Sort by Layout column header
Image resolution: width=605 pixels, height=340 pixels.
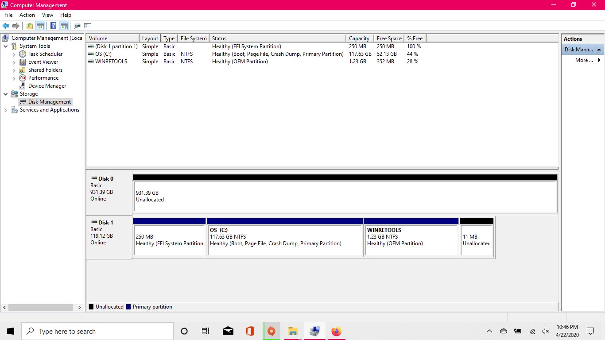[150, 39]
